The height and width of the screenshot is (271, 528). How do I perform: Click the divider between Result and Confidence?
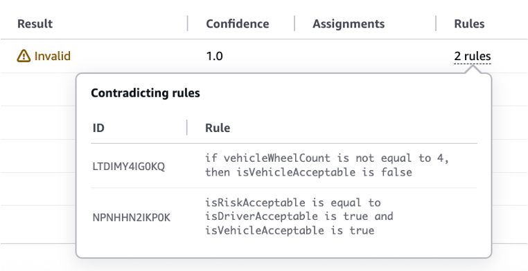click(x=188, y=24)
